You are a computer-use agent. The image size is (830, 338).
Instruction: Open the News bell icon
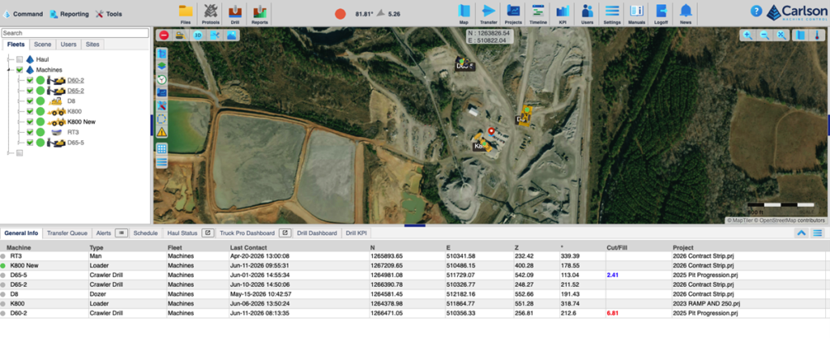(686, 13)
